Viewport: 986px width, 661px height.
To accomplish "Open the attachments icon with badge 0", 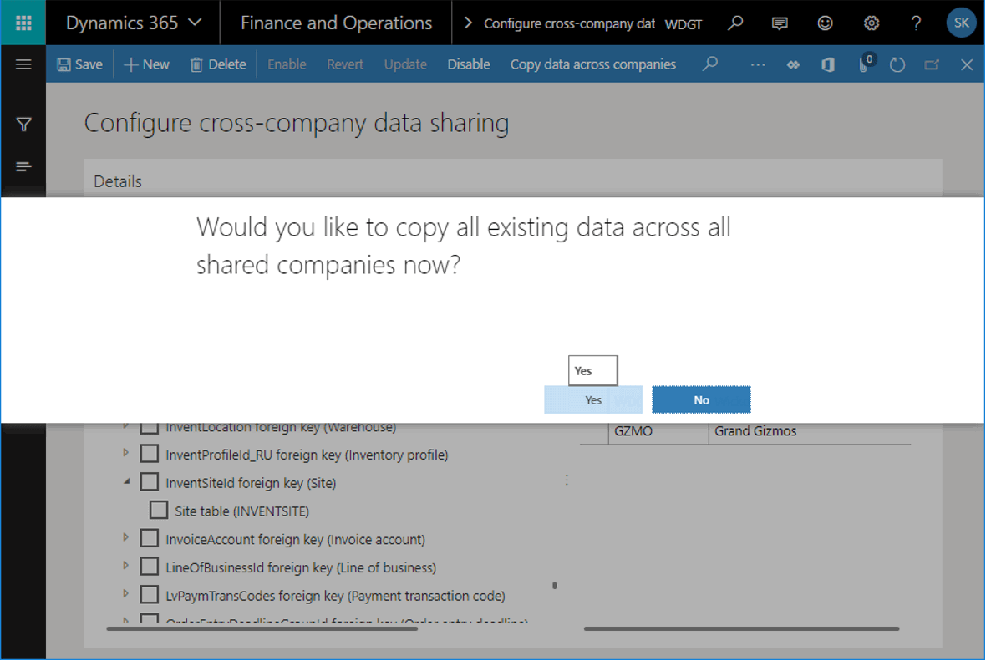I will [x=866, y=64].
